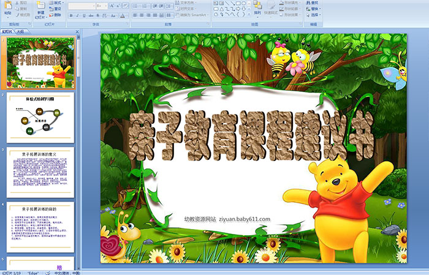
Task: Click the Decrease Font Size icon
Action: [118, 6]
